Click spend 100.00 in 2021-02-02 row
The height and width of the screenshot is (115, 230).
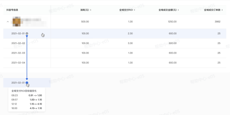(x=85, y=43)
